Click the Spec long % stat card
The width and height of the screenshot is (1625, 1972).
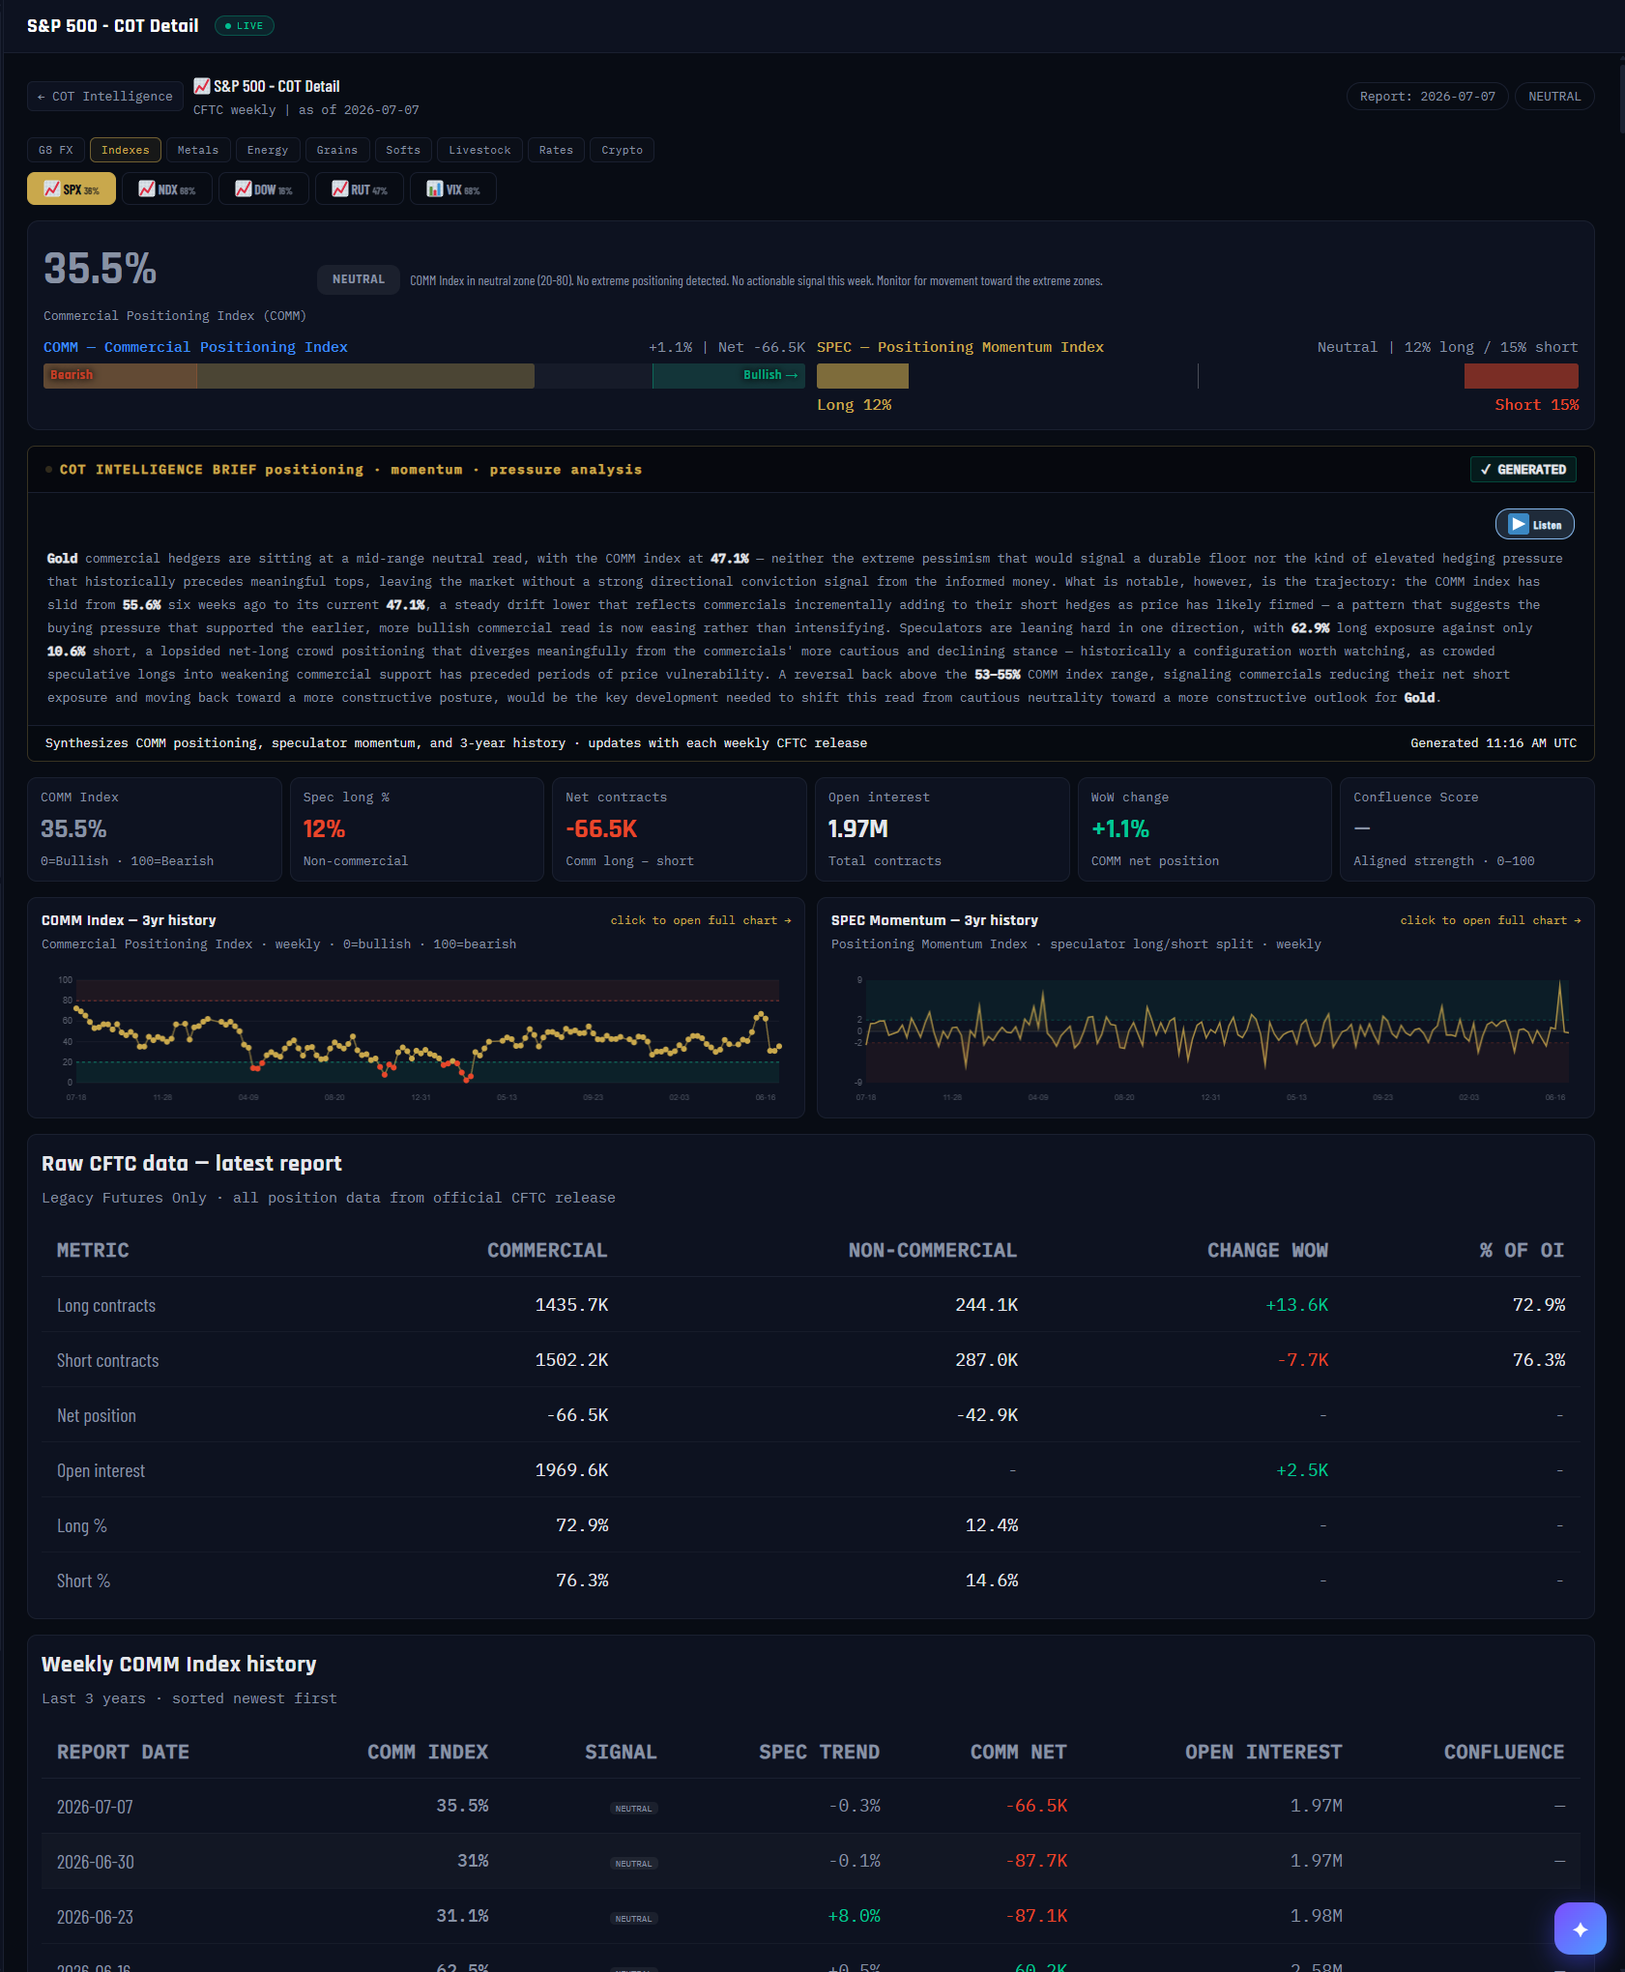417,829
